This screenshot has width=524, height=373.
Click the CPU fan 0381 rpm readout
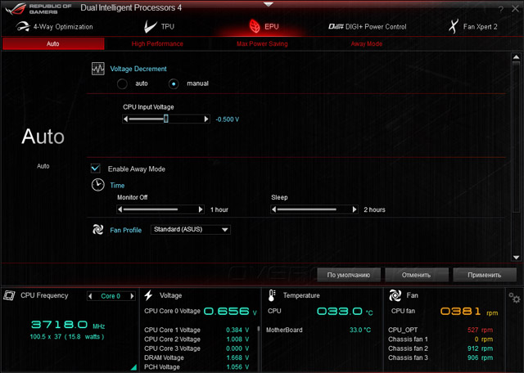click(x=469, y=311)
